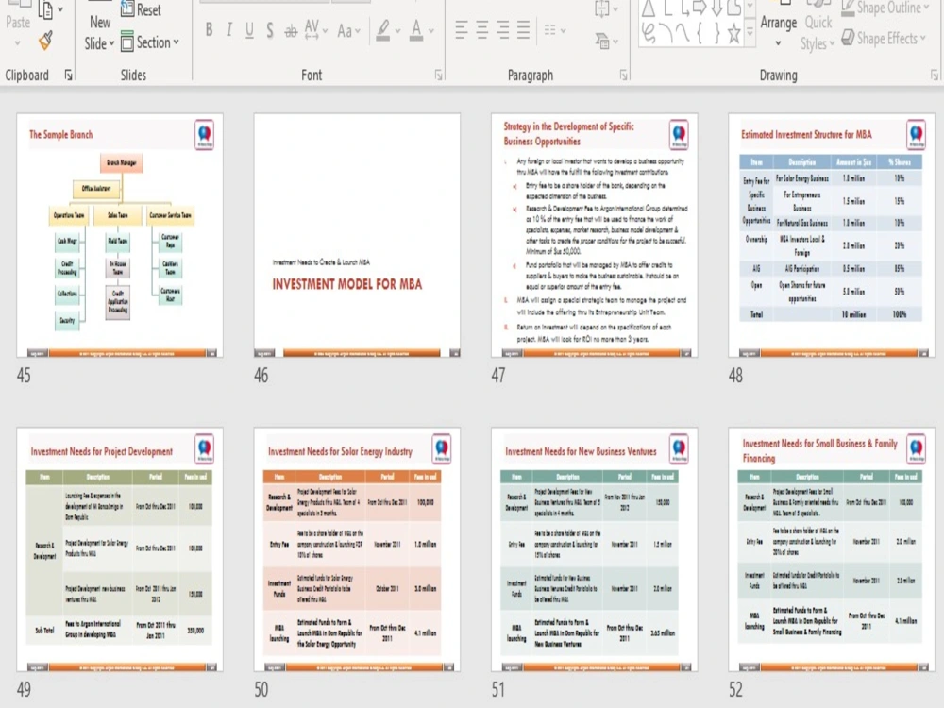The image size is (944, 708).
Task: Toggle Bold formatting
Action: [209, 29]
